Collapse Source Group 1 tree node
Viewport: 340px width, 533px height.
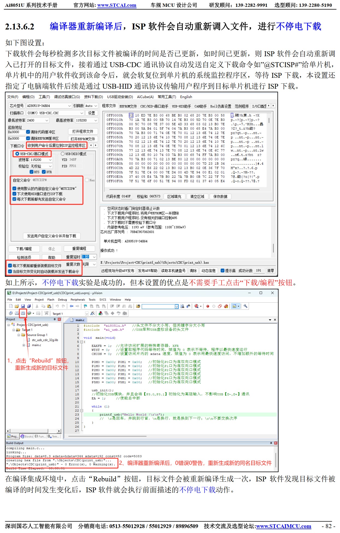[19, 335]
